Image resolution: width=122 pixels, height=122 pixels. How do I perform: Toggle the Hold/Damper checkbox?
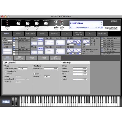(3, 45)
